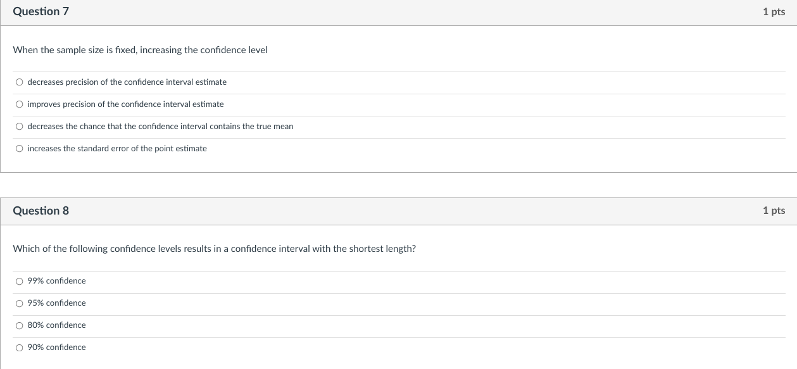The height and width of the screenshot is (369, 797).
Task: Click the 'Question 8' header title
Action: tap(41, 211)
